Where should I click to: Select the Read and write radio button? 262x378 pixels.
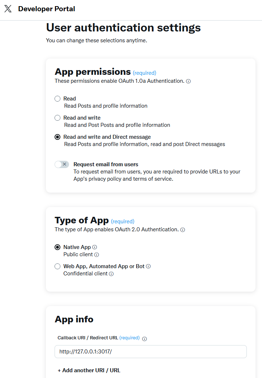coord(57,118)
